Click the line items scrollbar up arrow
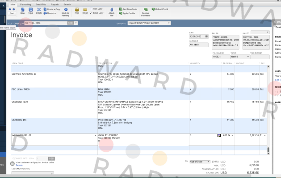The height and width of the screenshot is (178, 281). point(268,67)
